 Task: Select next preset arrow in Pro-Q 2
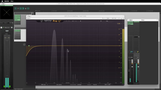click(x=101, y=21)
